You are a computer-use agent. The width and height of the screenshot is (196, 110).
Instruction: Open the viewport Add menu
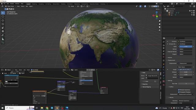(27, 6)
